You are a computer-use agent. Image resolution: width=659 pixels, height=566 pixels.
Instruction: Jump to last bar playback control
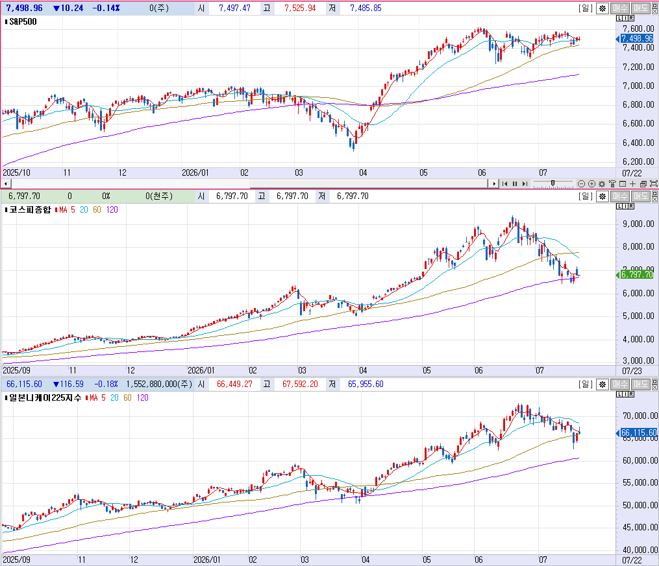point(525,183)
